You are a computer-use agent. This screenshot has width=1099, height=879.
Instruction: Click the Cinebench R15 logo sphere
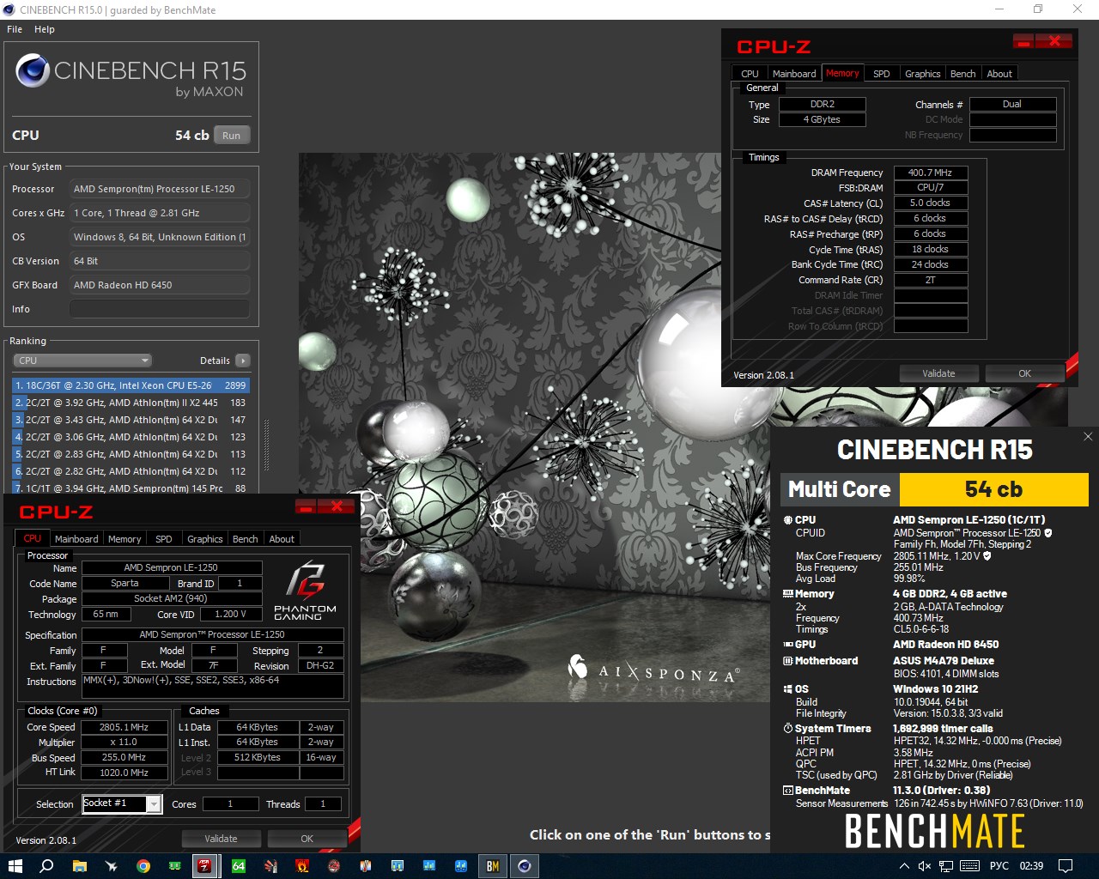33,70
